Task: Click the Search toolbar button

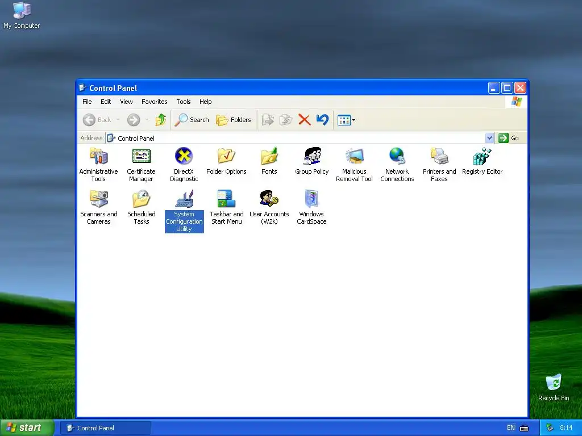Action: [192, 120]
